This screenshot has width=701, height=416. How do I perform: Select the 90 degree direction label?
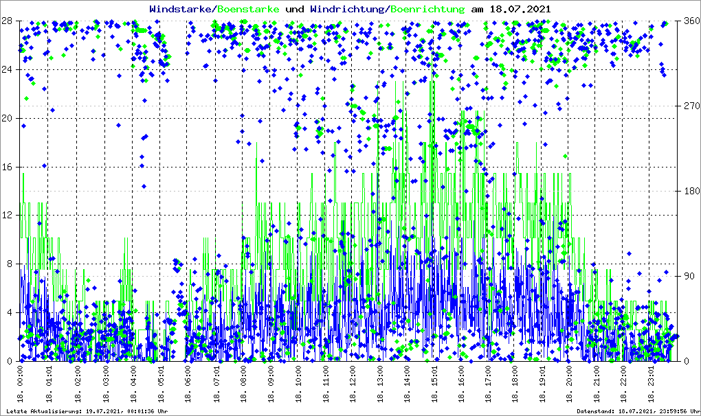(687, 276)
